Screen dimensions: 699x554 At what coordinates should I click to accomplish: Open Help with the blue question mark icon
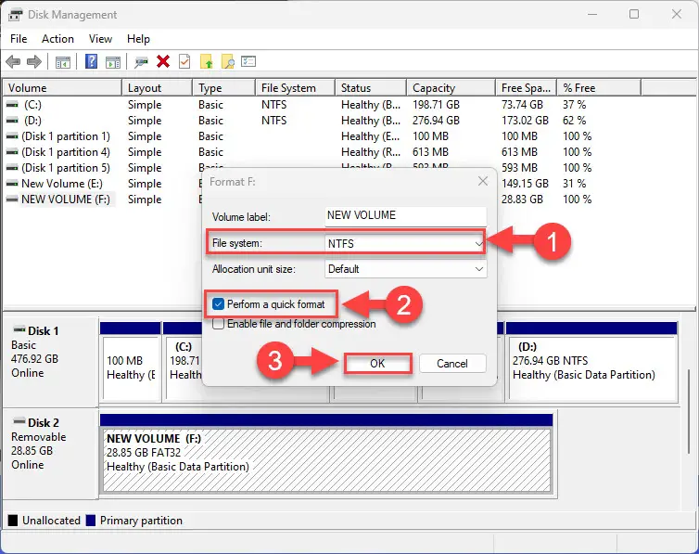(91, 61)
